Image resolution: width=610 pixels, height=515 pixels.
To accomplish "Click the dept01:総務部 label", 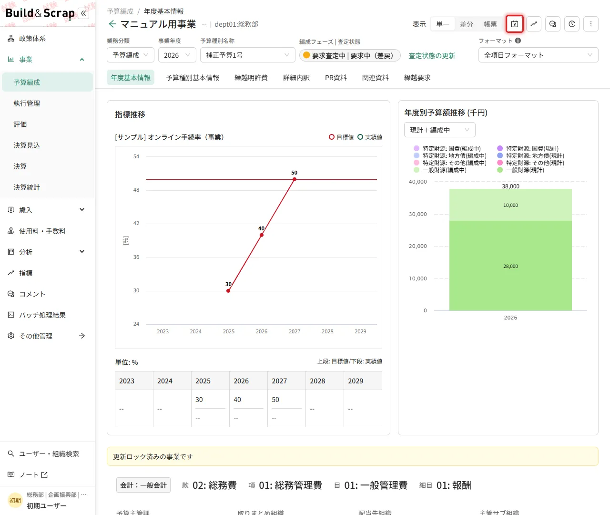I will tap(236, 24).
